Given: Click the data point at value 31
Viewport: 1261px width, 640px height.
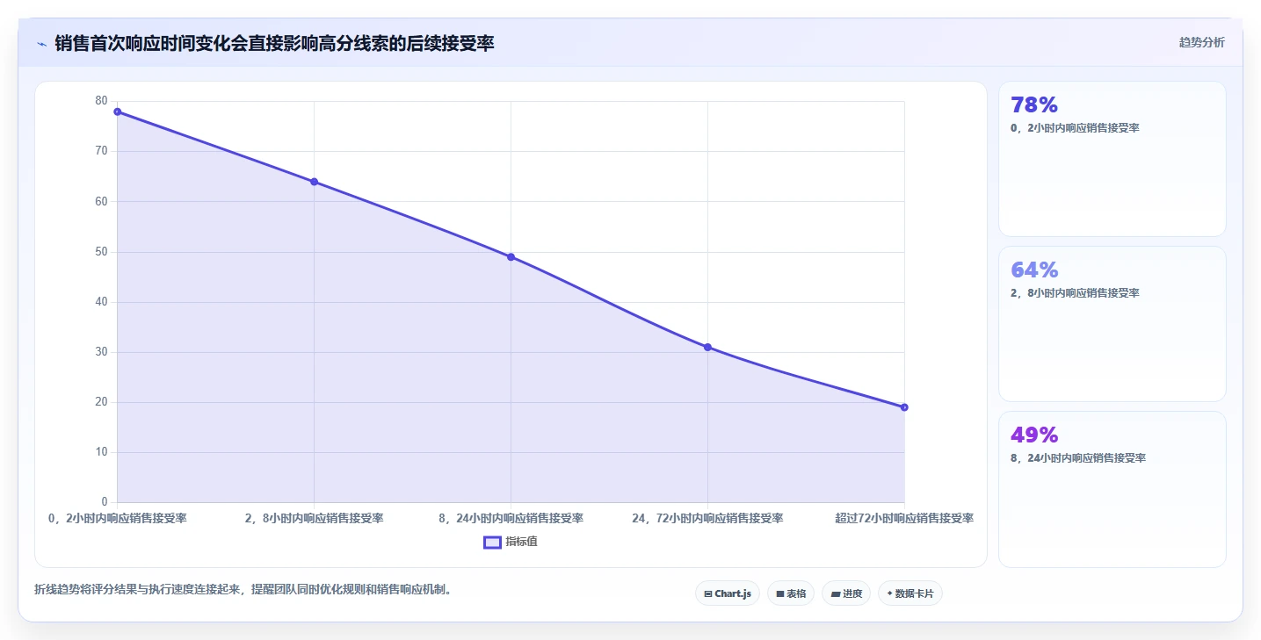Looking at the screenshot, I should (707, 348).
